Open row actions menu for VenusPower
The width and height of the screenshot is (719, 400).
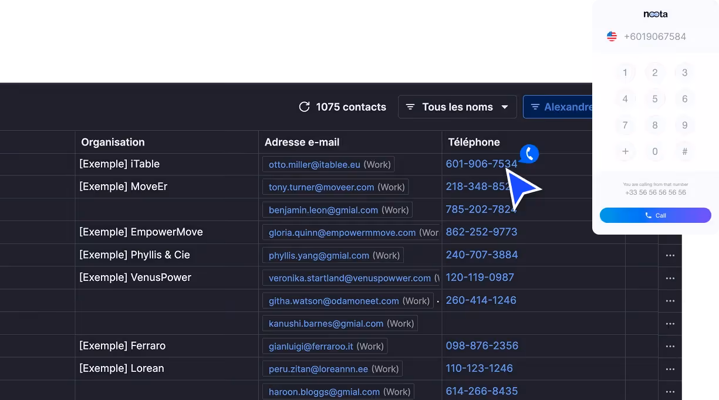point(670,277)
